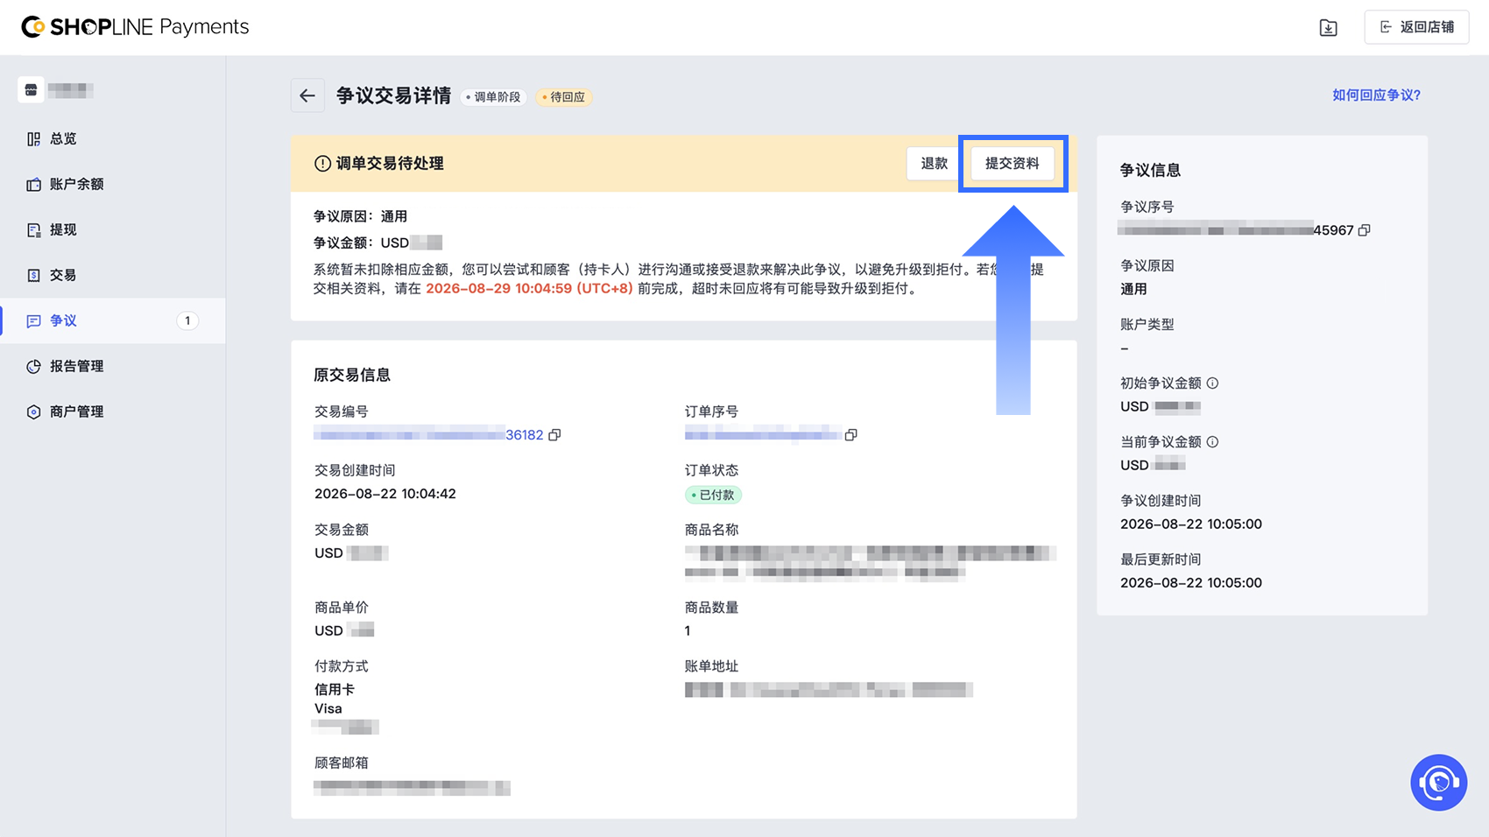Click the 商品单价 field label

pos(342,608)
